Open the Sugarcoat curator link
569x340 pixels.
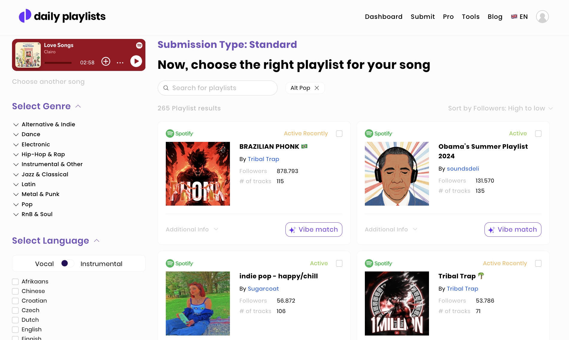263,289
